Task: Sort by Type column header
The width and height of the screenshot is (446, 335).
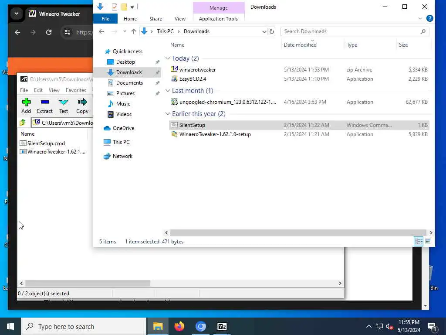Action: pyautogui.click(x=352, y=45)
